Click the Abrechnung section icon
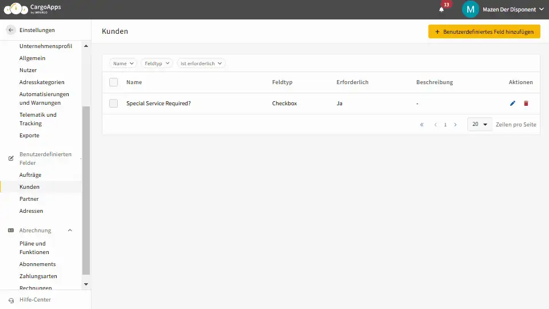549x309 pixels. (11, 231)
